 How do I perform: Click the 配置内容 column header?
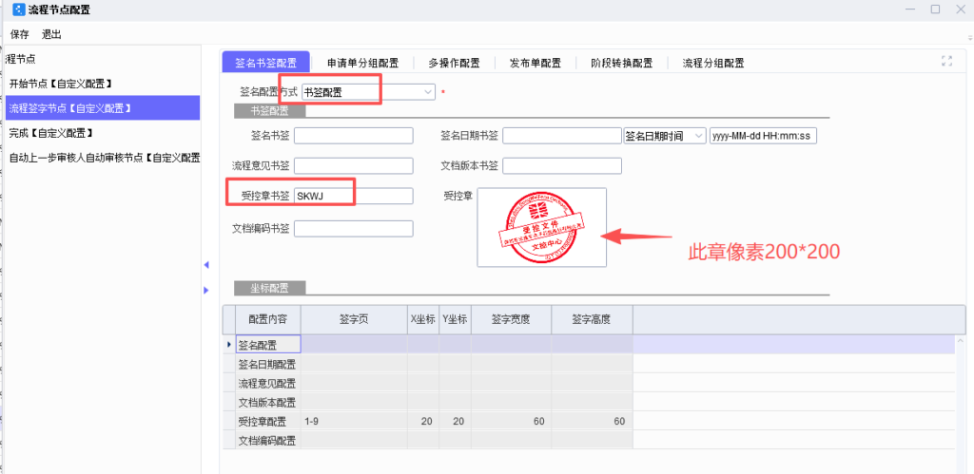point(268,320)
